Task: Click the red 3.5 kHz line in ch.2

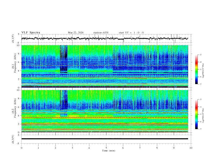Action: click(x=105, y=118)
